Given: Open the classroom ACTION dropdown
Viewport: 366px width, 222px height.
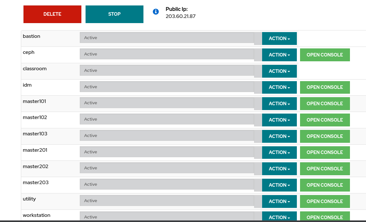Looking at the screenshot, I should 279,71.
